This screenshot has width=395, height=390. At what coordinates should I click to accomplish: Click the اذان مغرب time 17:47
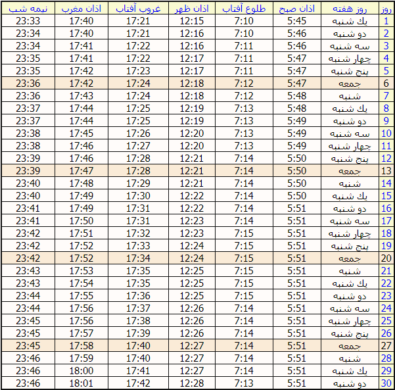pyautogui.click(x=81, y=171)
